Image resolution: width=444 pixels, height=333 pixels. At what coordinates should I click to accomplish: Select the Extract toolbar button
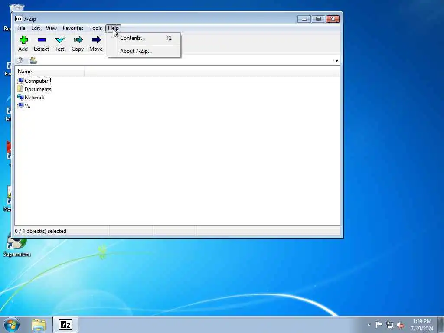click(x=41, y=44)
